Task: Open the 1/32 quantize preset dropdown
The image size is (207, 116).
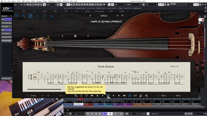Action: click(x=151, y=5)
